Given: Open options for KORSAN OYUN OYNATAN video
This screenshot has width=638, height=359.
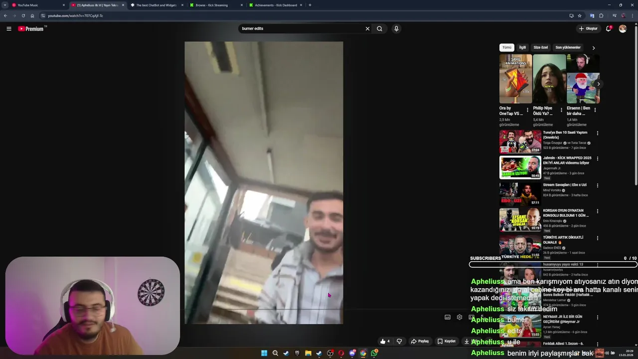Looking at the screenshot, I should click(597, 211).
